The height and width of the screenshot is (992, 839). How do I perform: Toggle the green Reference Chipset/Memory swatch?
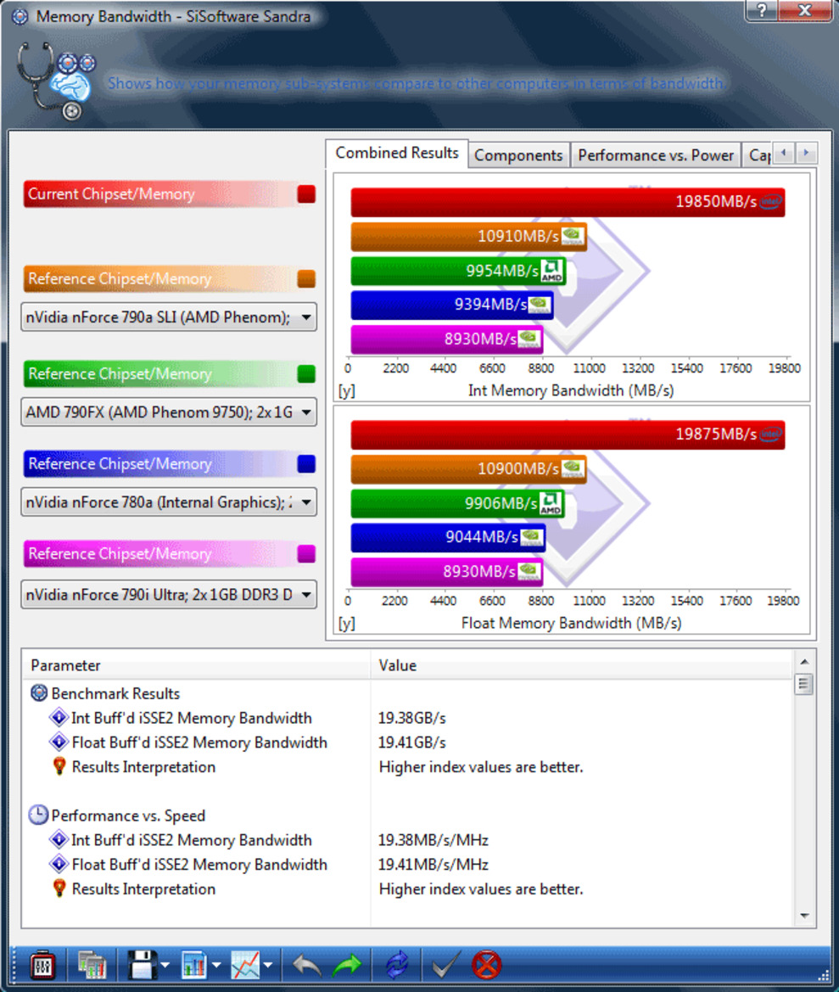coord(306,374)
